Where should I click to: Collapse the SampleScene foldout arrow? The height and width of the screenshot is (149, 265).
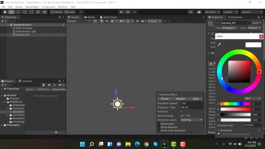click(x=8, y=25)
